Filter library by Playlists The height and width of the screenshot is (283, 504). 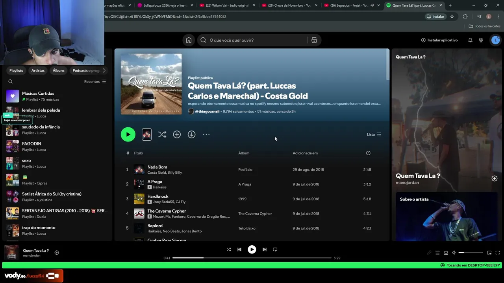16,70
